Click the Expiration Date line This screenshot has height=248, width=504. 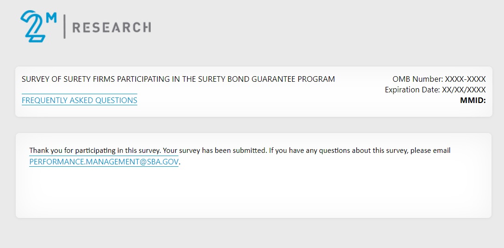tap(435, 90)
